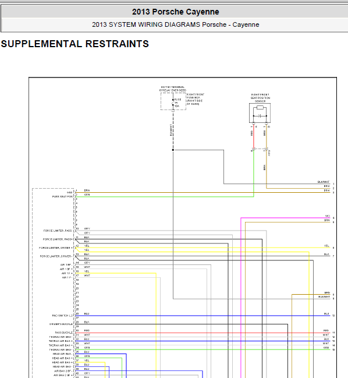Click the GRN wire label at right terminal 15
348x378 pixels.
tap(326, 348)
